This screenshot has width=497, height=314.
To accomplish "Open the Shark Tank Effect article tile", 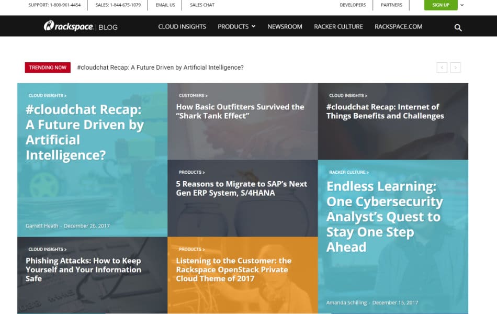I will pos(240,111).
